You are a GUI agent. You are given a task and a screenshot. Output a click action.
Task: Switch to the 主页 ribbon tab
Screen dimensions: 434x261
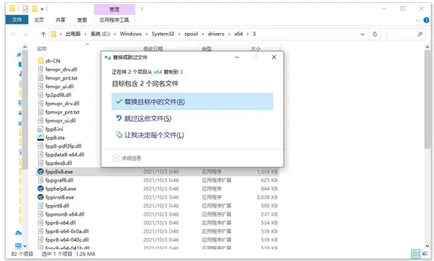tap(39, 19)
